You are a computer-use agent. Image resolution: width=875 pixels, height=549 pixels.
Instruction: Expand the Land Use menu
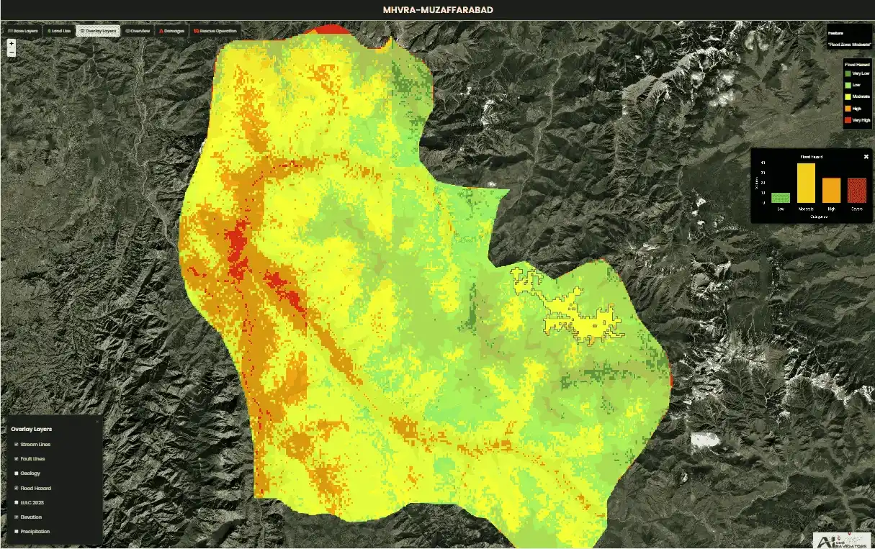tap(59, 32)
